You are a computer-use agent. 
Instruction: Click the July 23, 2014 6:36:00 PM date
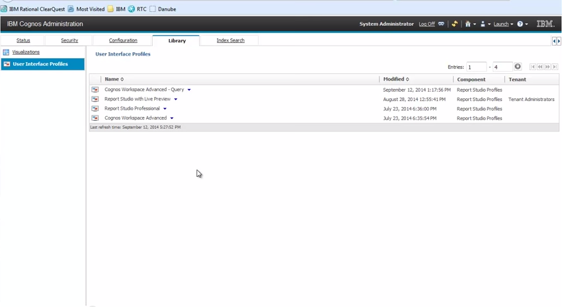tap(410, 109)
